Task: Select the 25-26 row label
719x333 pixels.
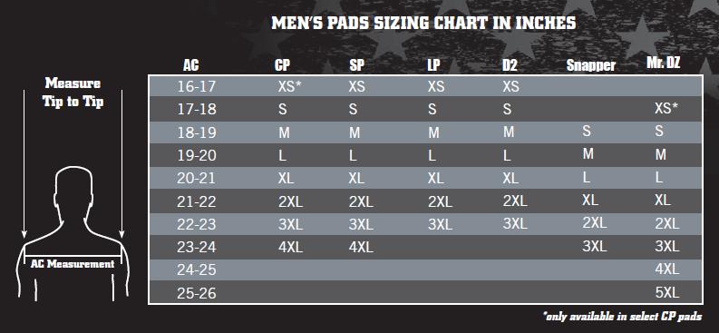Action: [x=196, y=293]
